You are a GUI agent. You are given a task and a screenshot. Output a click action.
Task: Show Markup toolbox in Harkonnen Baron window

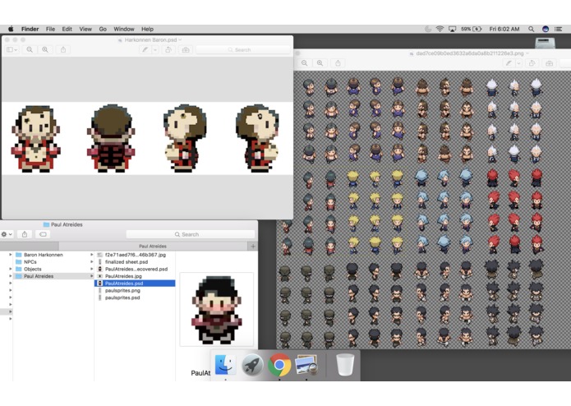tap(186, 49)
